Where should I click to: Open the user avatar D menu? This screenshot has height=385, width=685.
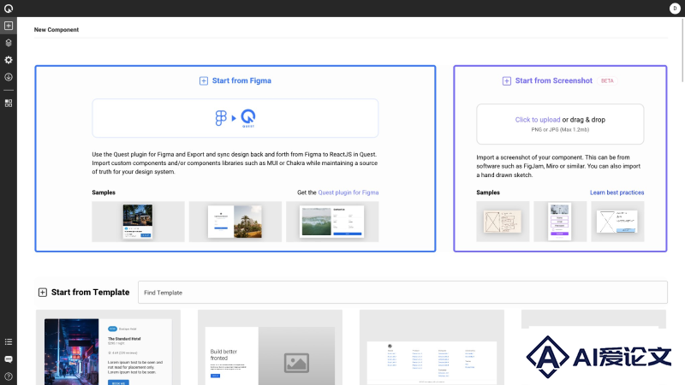point(675,9)
